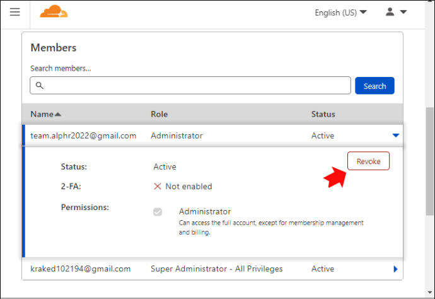Open the English (US) language dropdown

tap(340, 13)
